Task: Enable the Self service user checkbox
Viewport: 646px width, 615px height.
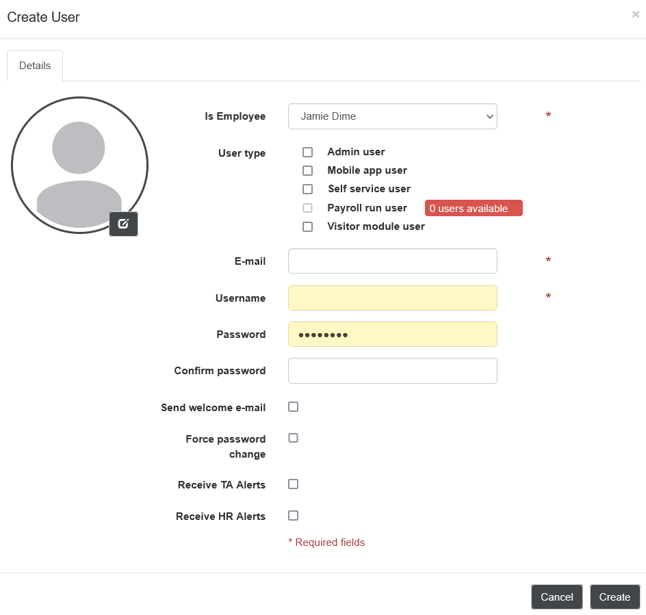Action: tap(307, 189)
